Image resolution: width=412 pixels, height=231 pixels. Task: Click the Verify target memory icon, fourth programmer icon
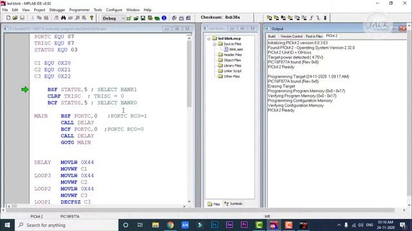pos(290,18)
